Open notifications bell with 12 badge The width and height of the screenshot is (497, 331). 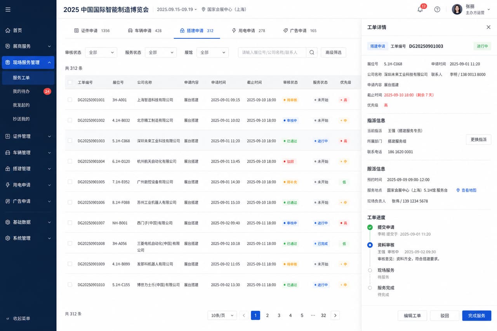(420, 9)
